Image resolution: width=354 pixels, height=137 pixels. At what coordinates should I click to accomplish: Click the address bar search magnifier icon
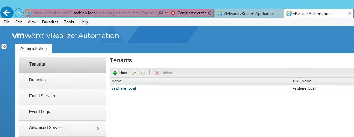(x=161, y=13)
